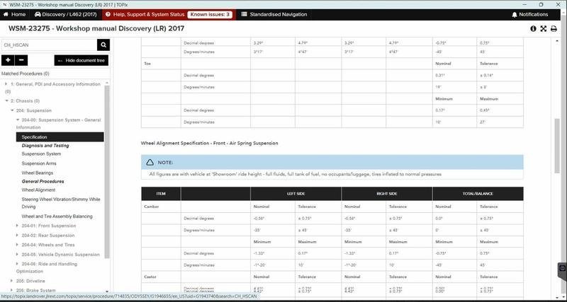Expand 204-04: Wheels and Tires
The height and width of the screenshot is (302, 567).
pyautogui.click(x=17, y=245)
